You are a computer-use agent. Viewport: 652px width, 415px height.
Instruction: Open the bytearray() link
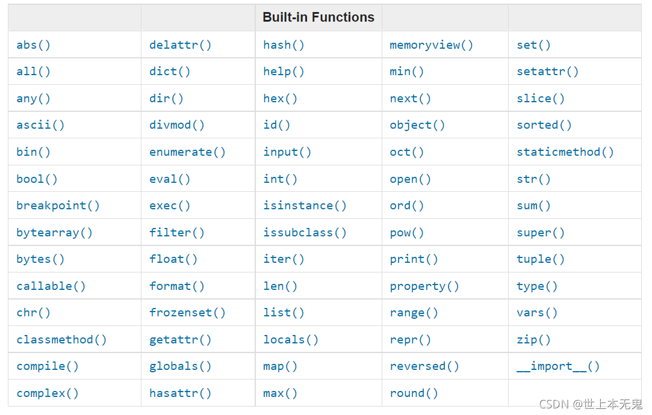click(54, 233)
